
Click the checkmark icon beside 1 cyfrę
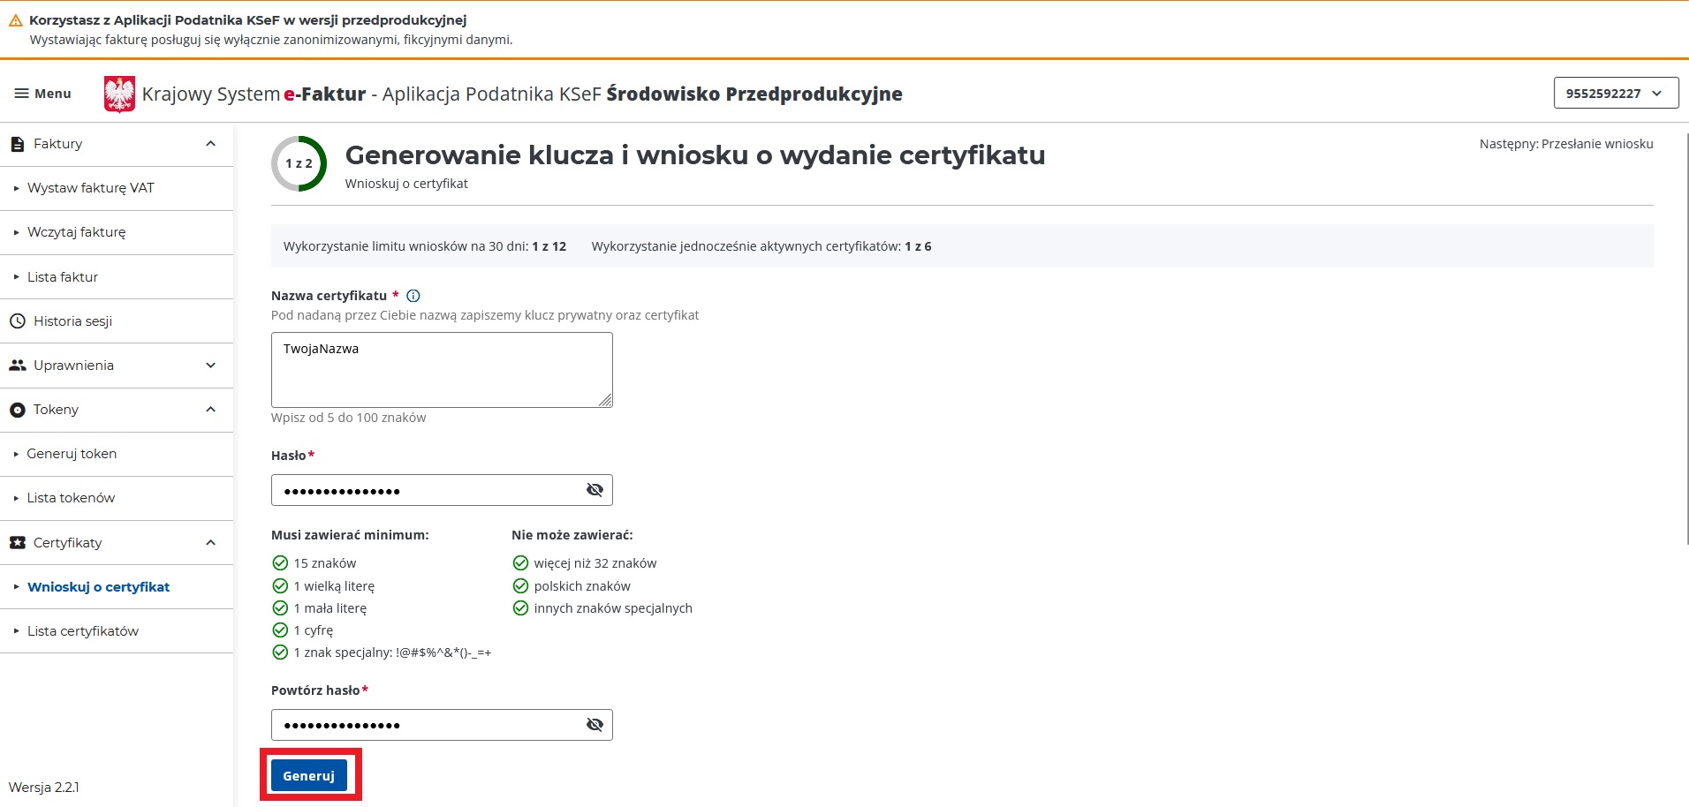[280, 630]
